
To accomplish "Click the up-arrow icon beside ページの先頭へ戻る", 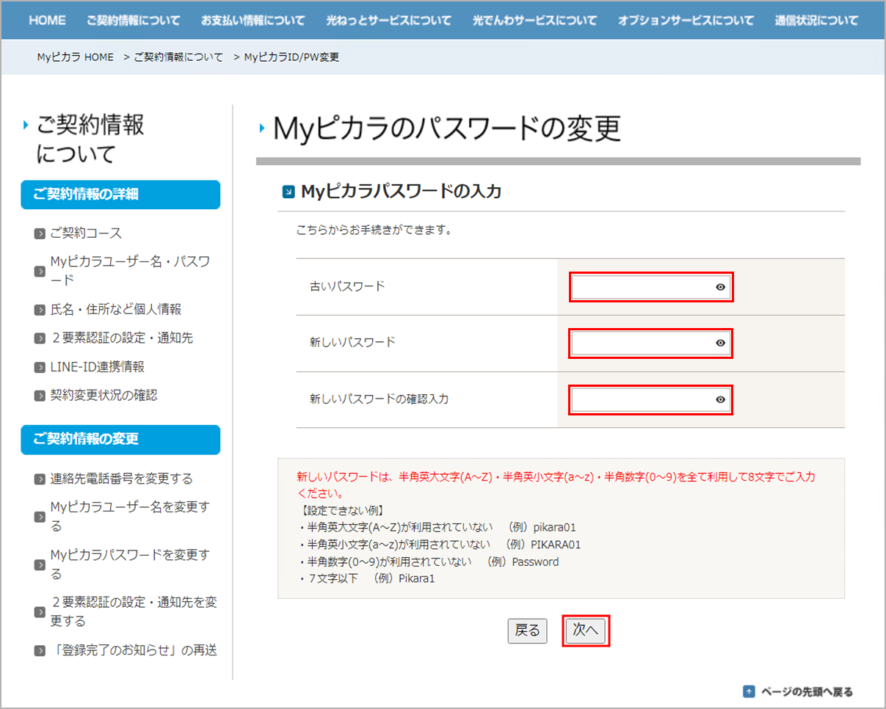I will click(749, 691).
